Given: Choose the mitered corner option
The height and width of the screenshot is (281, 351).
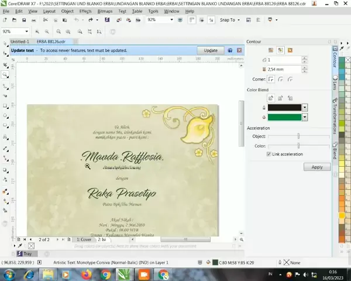Looking at the screenshot, I should pyautogui.click(x=272, y=79).
